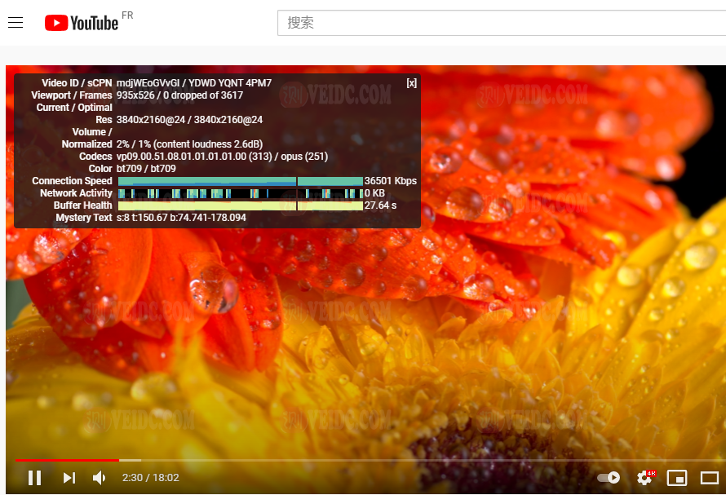Toggle the autoplay switch

coord(609,477)
